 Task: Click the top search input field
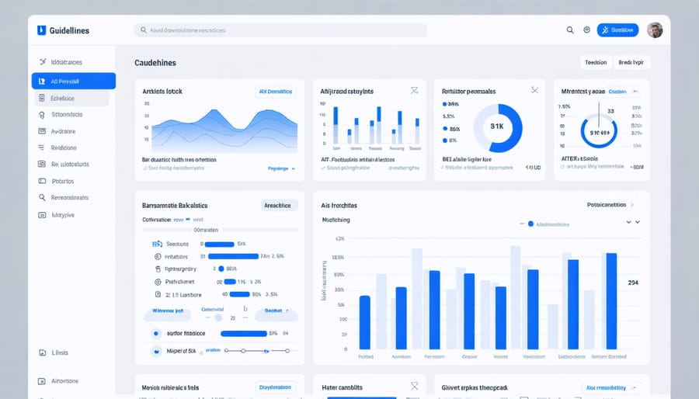[x=280, y=29]
